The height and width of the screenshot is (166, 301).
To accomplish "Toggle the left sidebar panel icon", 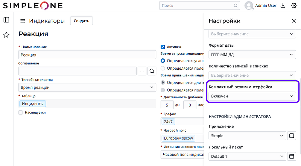I will [6, 20].
